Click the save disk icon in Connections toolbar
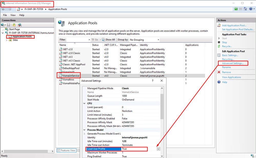 tap(9, 25)
